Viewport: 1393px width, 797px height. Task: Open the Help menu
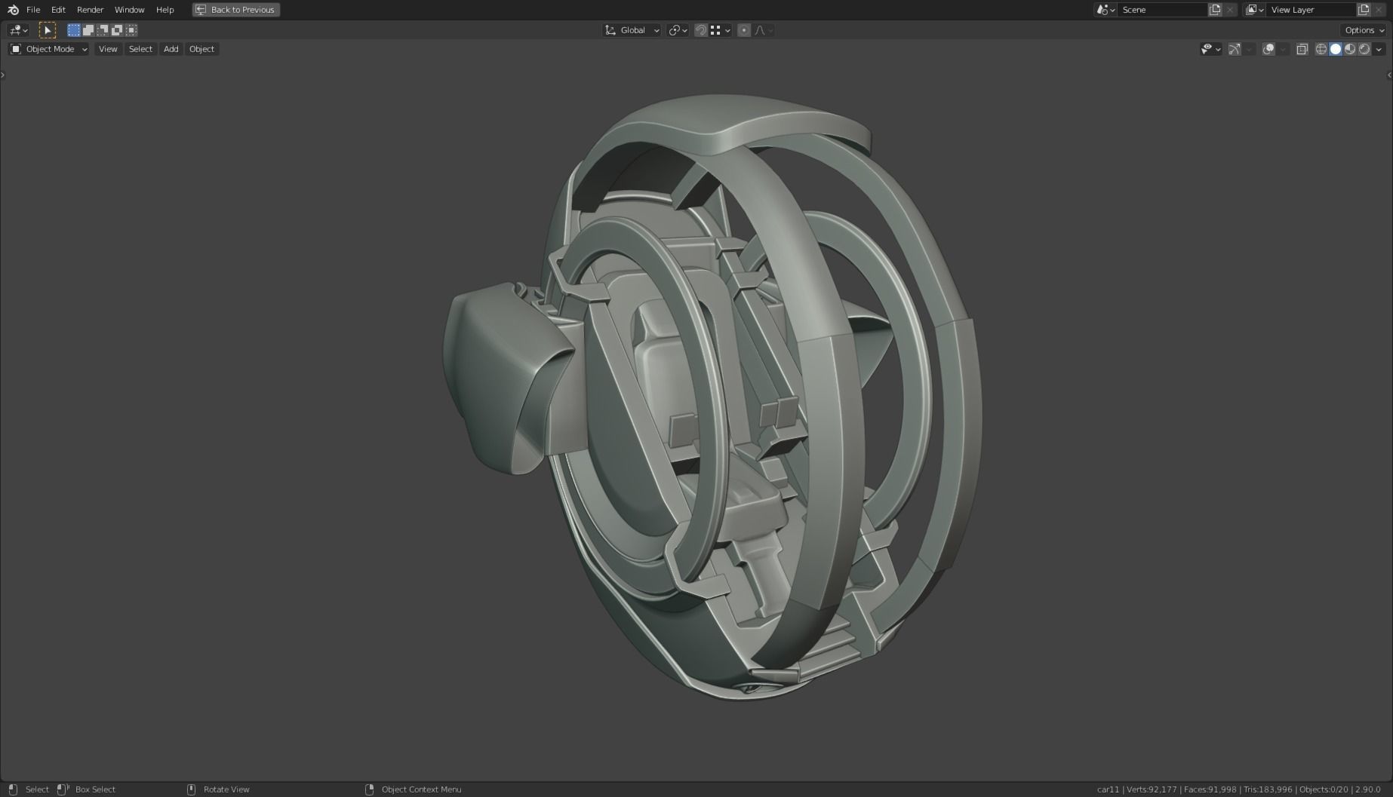coord(165,10)
